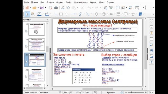Run the Abc spelling check icon

pyautogui.click(x=111, y=8)
